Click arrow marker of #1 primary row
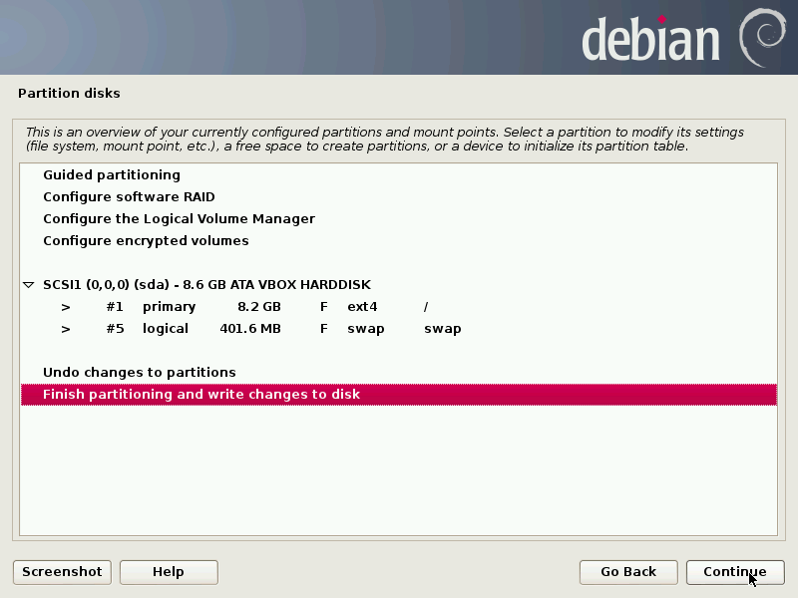The width and height of the screenshot is (798, 598). click(x=66, y=307)
